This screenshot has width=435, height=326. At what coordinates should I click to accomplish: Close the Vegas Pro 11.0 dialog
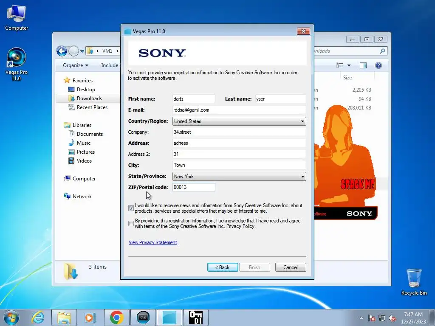pyautogui.click(x=303, y=31)
